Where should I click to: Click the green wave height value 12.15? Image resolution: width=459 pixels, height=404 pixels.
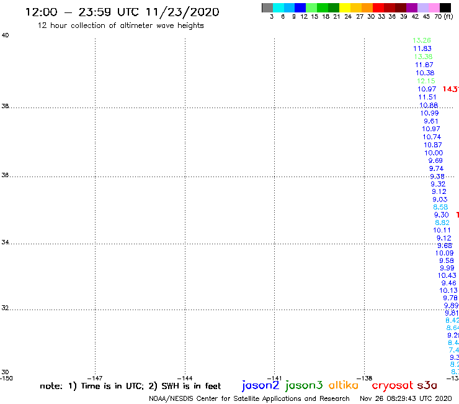coord(426,81)
